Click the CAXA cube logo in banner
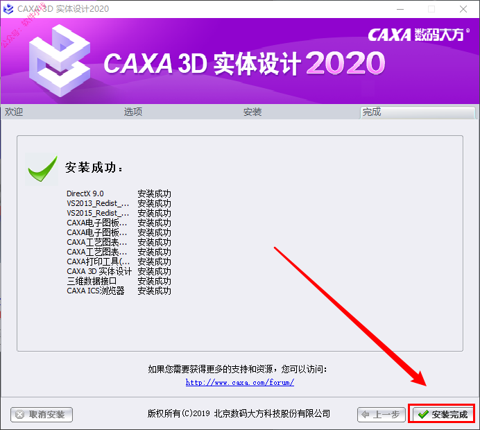This screenshot has width=480, height=430. tap(60, 60)
